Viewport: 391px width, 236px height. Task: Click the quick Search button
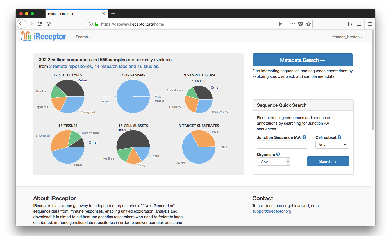[328, 161]
